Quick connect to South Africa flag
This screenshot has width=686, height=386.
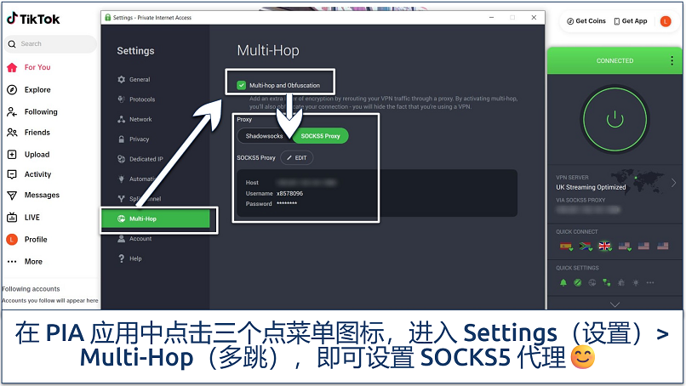[586, 247]
